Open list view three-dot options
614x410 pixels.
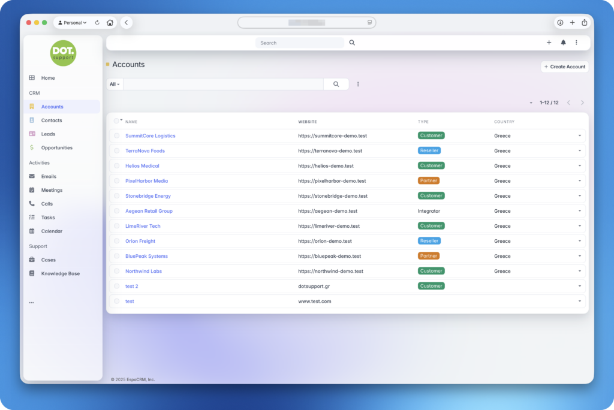click(358, 84)
